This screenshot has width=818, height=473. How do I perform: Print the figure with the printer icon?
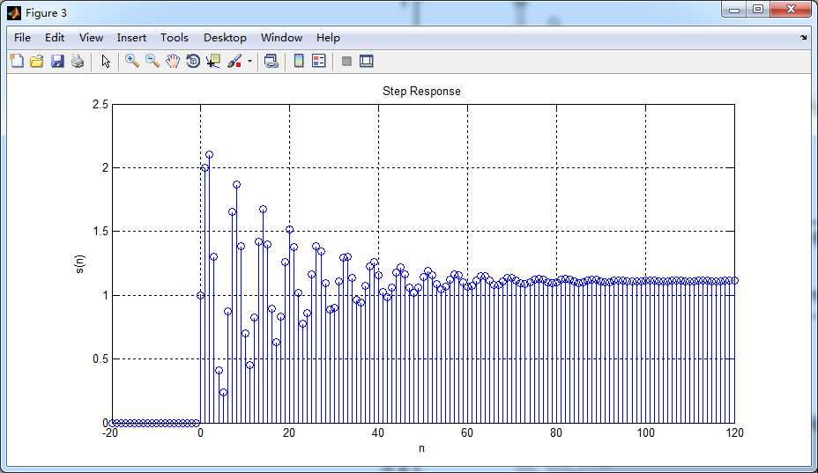point(78,61)
